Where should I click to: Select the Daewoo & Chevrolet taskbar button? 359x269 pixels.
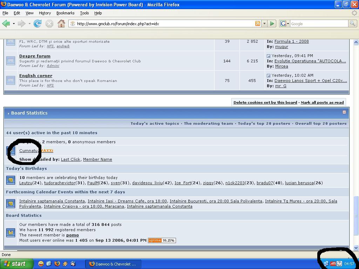[113, 264]
